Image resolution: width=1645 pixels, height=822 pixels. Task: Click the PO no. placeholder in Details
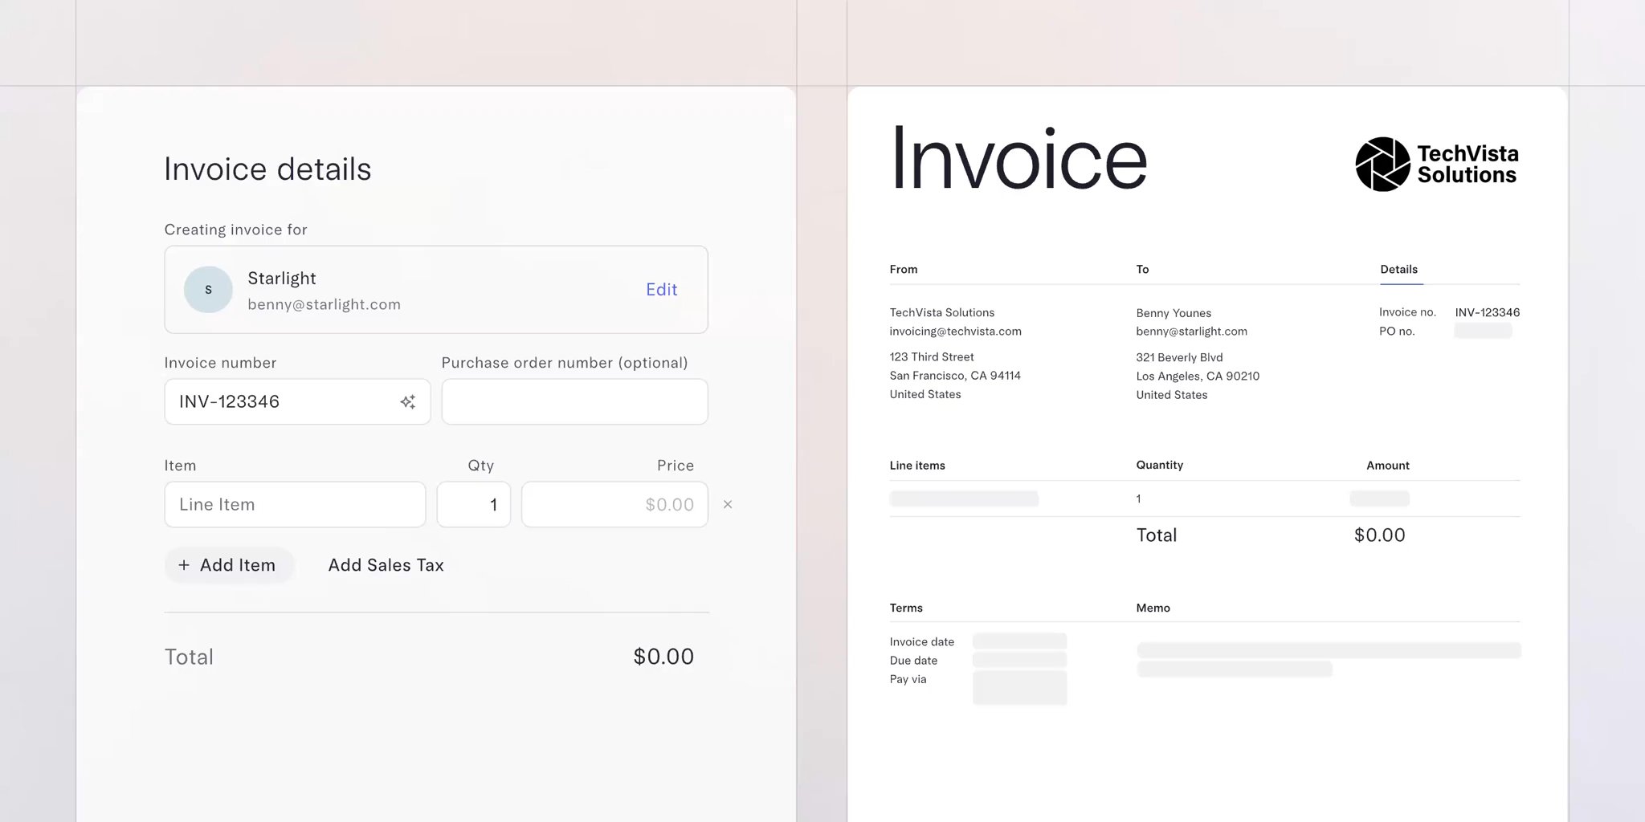(1483, 331)
